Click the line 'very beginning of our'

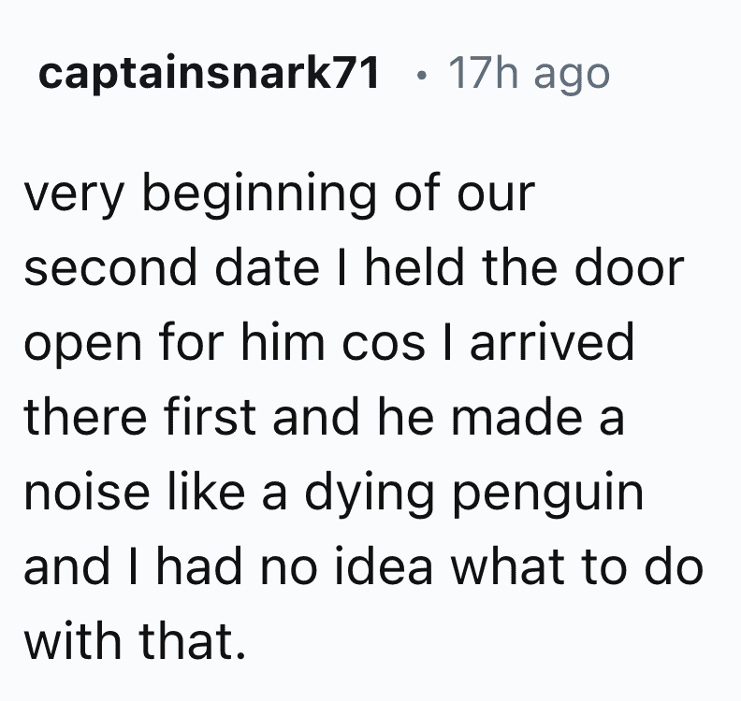tap(279, 194)
